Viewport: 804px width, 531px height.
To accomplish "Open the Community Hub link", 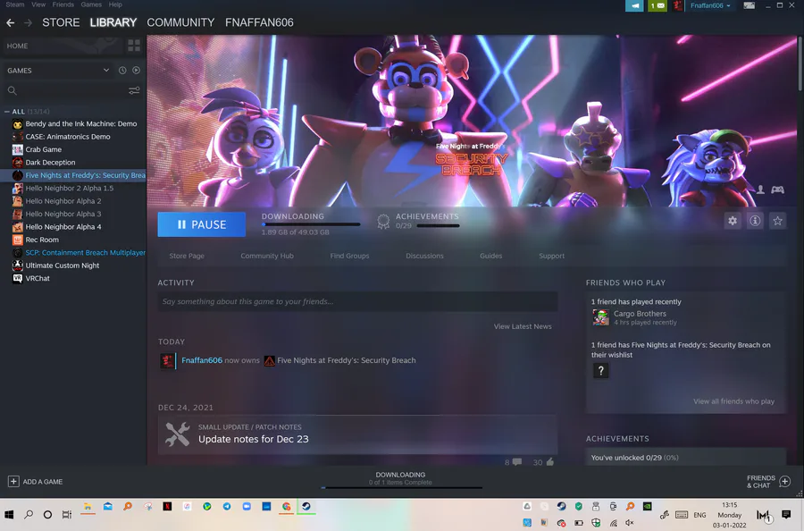I will click(x=267, y=256).
